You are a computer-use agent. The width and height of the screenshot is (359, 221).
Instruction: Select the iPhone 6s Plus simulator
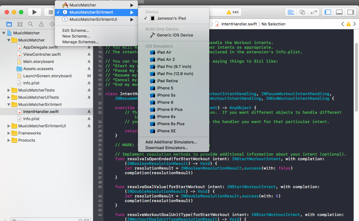(171, 124)
